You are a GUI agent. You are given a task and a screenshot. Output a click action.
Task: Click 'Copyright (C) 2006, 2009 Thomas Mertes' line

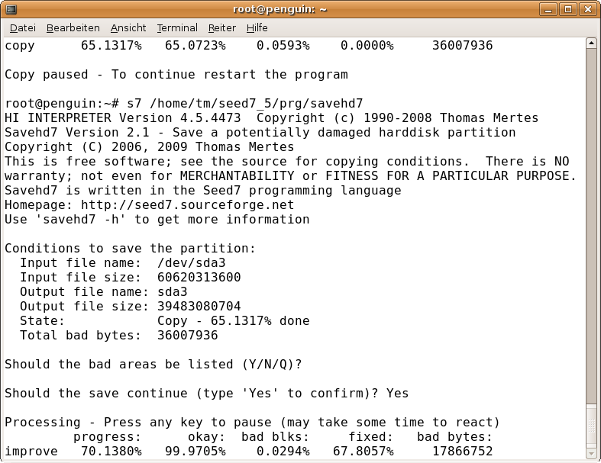click(150, 147)
